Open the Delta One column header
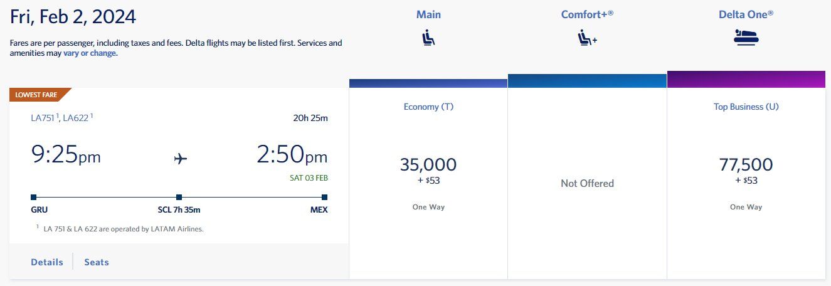This screenshot has width=831, height=286. point(746,14)
